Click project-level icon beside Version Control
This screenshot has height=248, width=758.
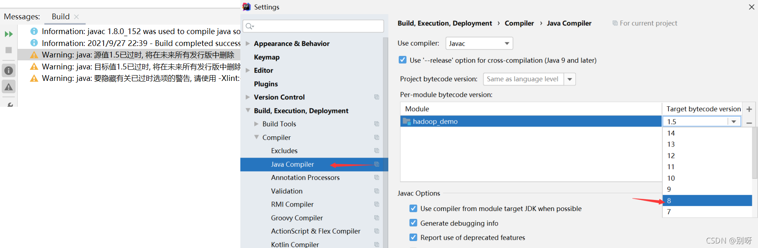pos(377,97)
